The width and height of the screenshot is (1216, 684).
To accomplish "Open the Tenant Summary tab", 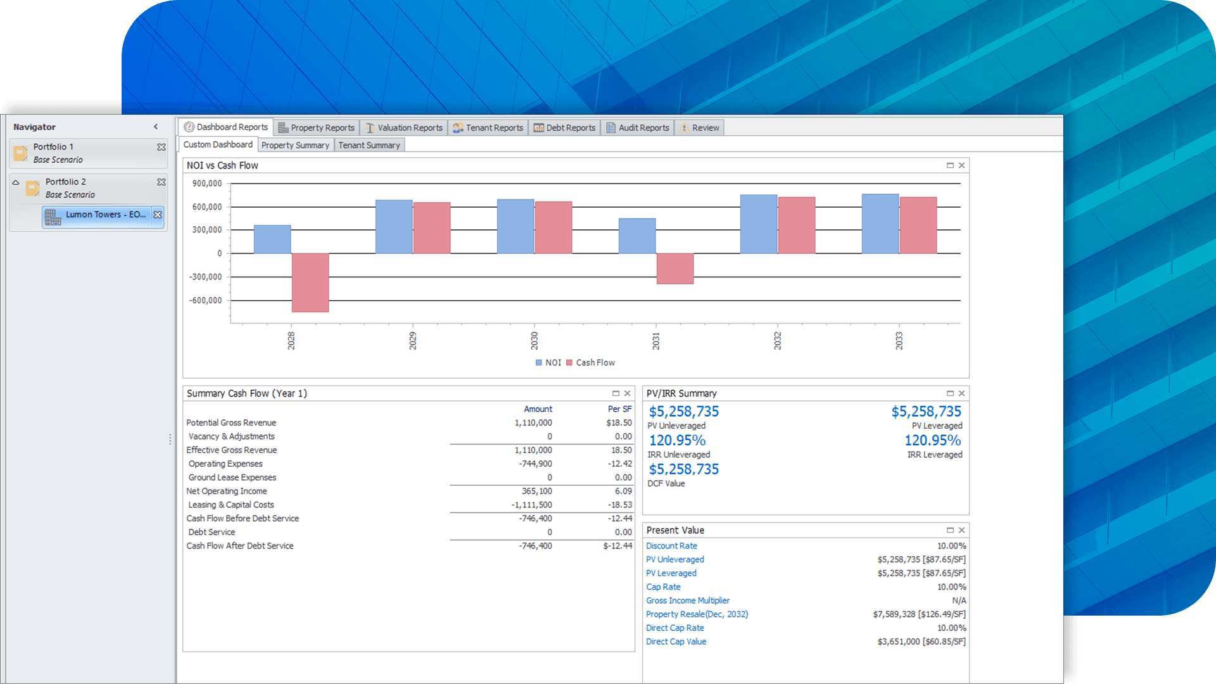I will pos(369,144).
